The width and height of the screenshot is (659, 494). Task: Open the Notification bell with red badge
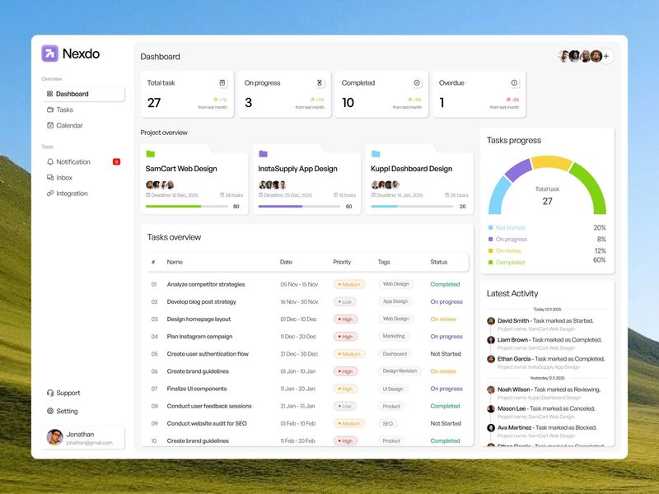click(50, 161)
